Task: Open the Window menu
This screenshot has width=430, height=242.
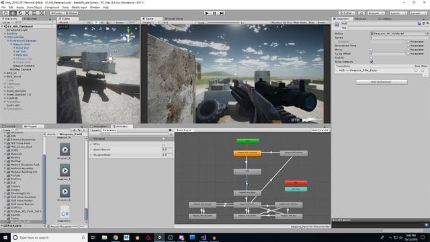Action: tap(95, 7)
